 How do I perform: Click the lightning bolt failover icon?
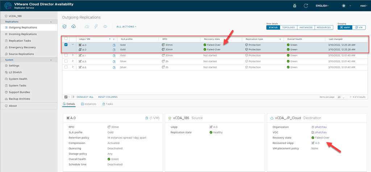pos(96,27)
